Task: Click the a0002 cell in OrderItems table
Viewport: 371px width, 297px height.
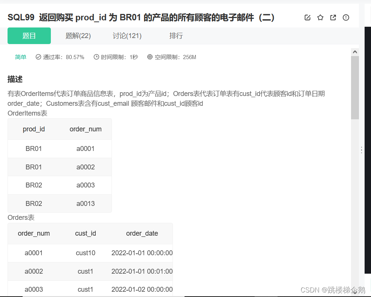Action: (x=85, y=167)
